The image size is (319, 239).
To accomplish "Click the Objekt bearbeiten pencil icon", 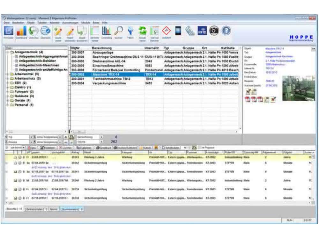I will point(70,31).
